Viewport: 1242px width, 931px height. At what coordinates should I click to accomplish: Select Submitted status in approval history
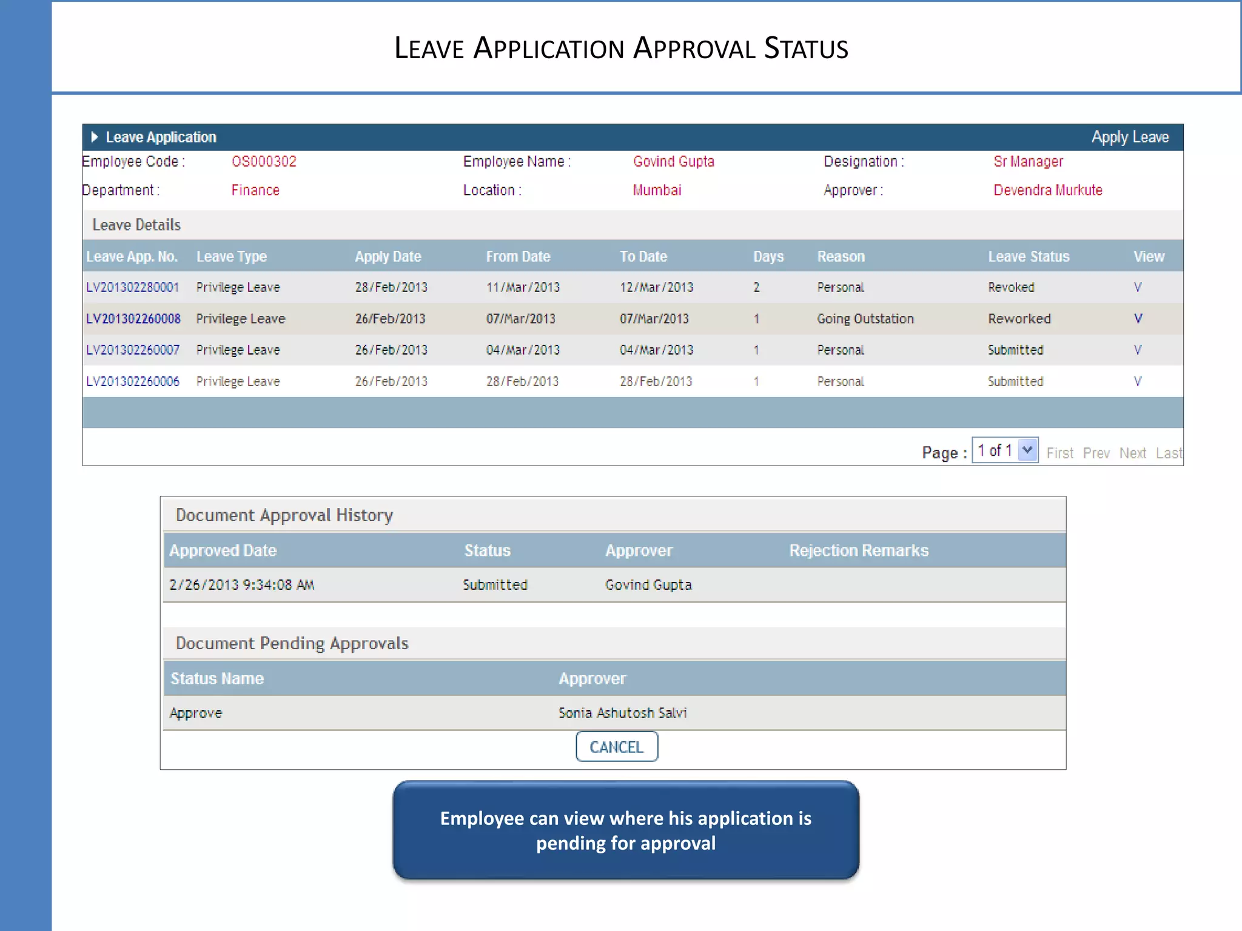(495, 585)
